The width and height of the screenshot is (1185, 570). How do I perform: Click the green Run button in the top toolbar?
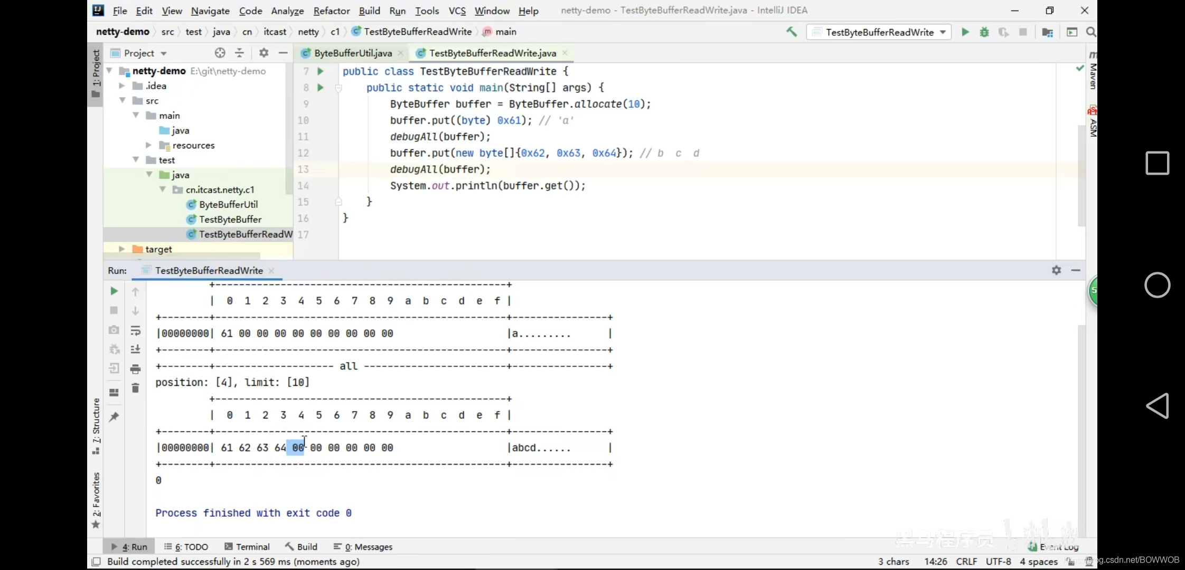pos(965,32)
